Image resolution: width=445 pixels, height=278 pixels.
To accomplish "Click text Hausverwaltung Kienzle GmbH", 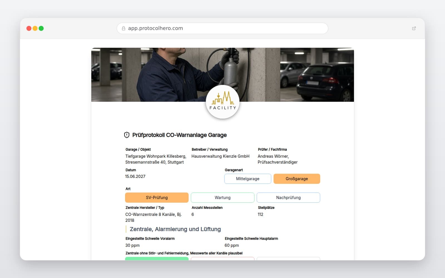I will (220, 156).
